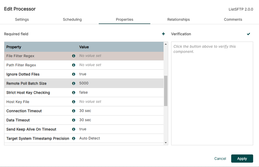Click info icon for Connection Timeout

(74, 111)
